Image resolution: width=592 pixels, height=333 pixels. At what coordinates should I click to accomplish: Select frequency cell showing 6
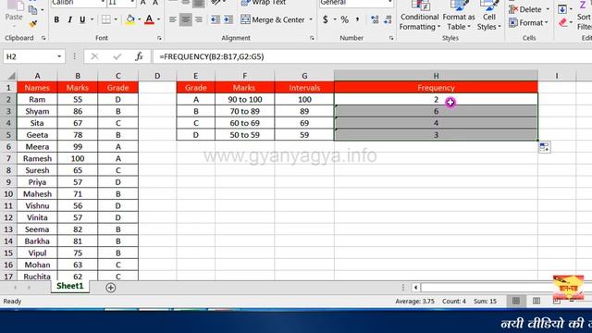(x=436, y=111)
